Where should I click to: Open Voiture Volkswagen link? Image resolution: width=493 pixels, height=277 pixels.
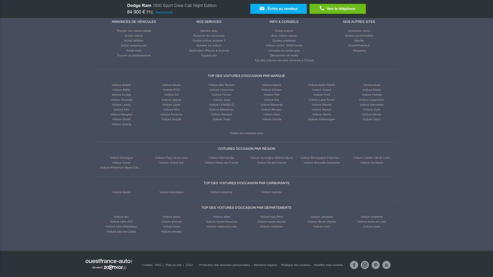pos(321,119)
